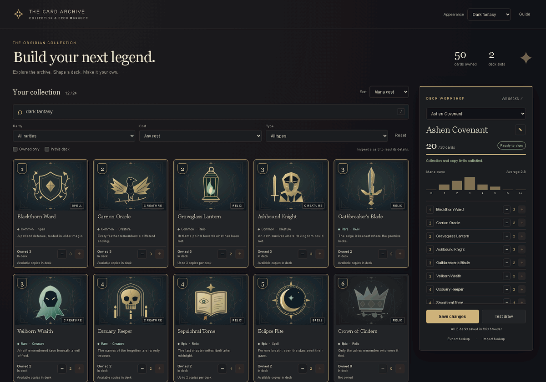Open the Sepulchral Tome book artwork
This screenshot has height=382, width=546.
211,300
